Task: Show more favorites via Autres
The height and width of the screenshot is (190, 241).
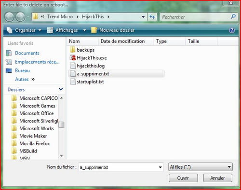Action: 25,79
